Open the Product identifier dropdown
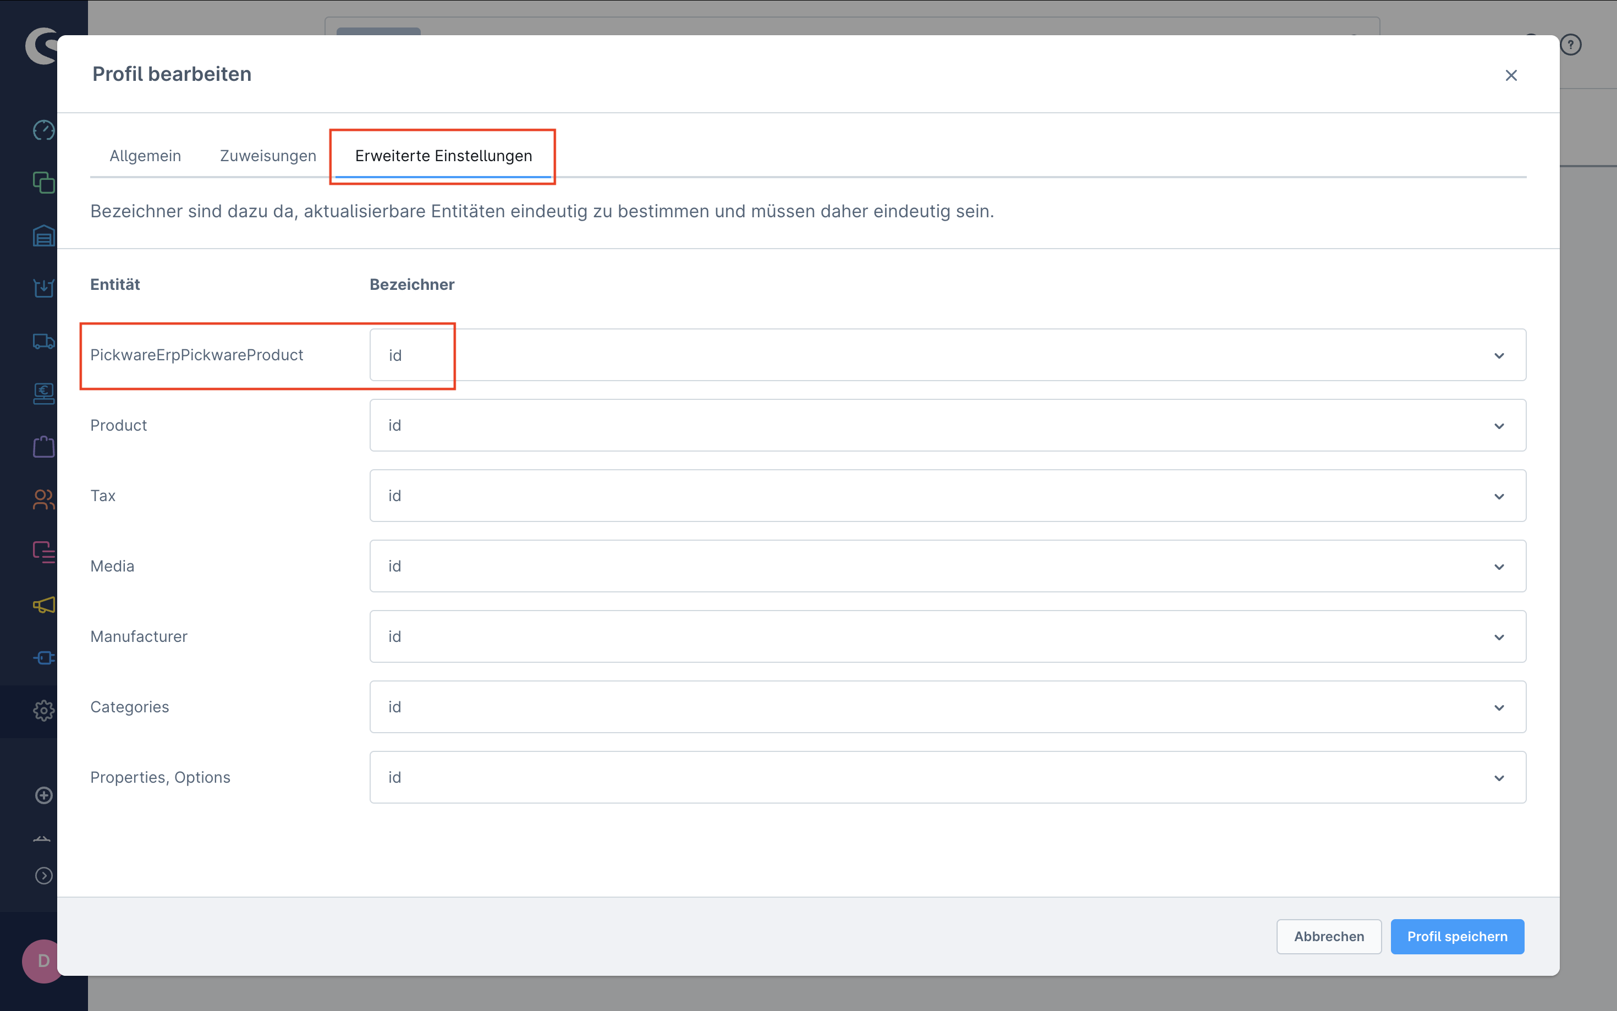This screenshot has width=1617, height=1011. [x=947, y=425]
